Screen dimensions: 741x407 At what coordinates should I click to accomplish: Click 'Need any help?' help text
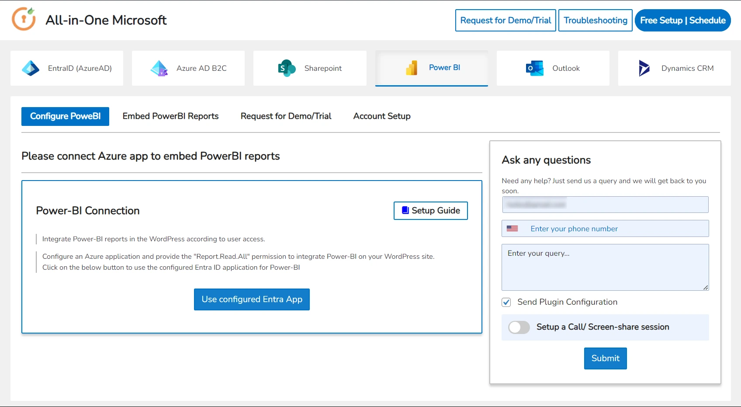click(604, 186)
